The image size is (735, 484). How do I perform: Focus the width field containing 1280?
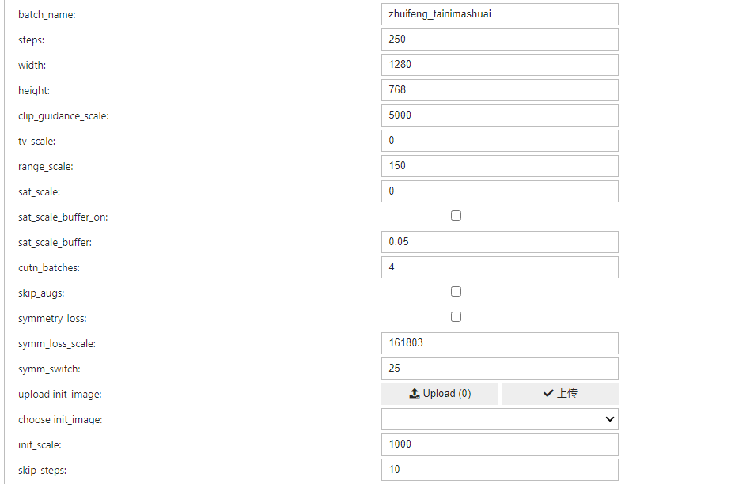click(499, 65)
